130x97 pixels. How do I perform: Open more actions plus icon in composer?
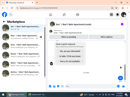[50, 86]
